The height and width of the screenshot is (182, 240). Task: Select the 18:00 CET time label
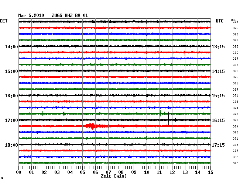(x=11, y=145)
